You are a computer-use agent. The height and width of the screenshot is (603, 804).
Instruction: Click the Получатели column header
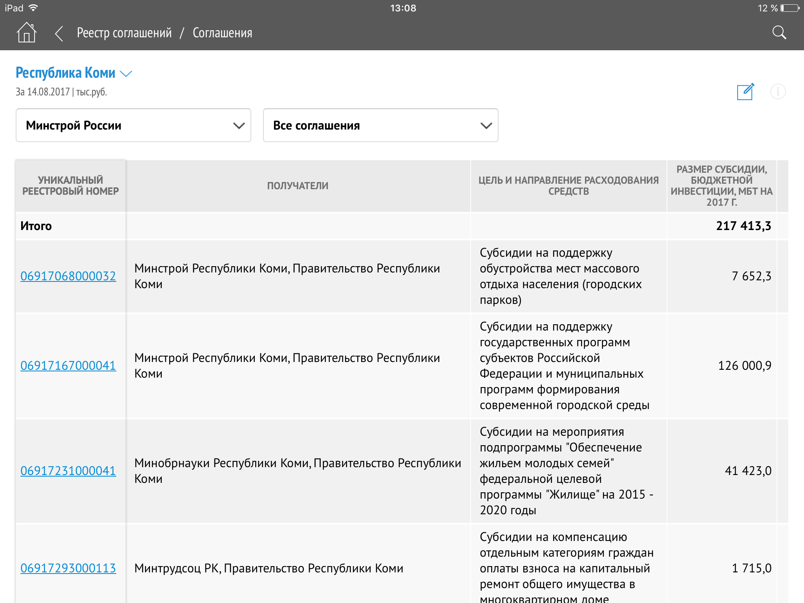pos(298,186)
